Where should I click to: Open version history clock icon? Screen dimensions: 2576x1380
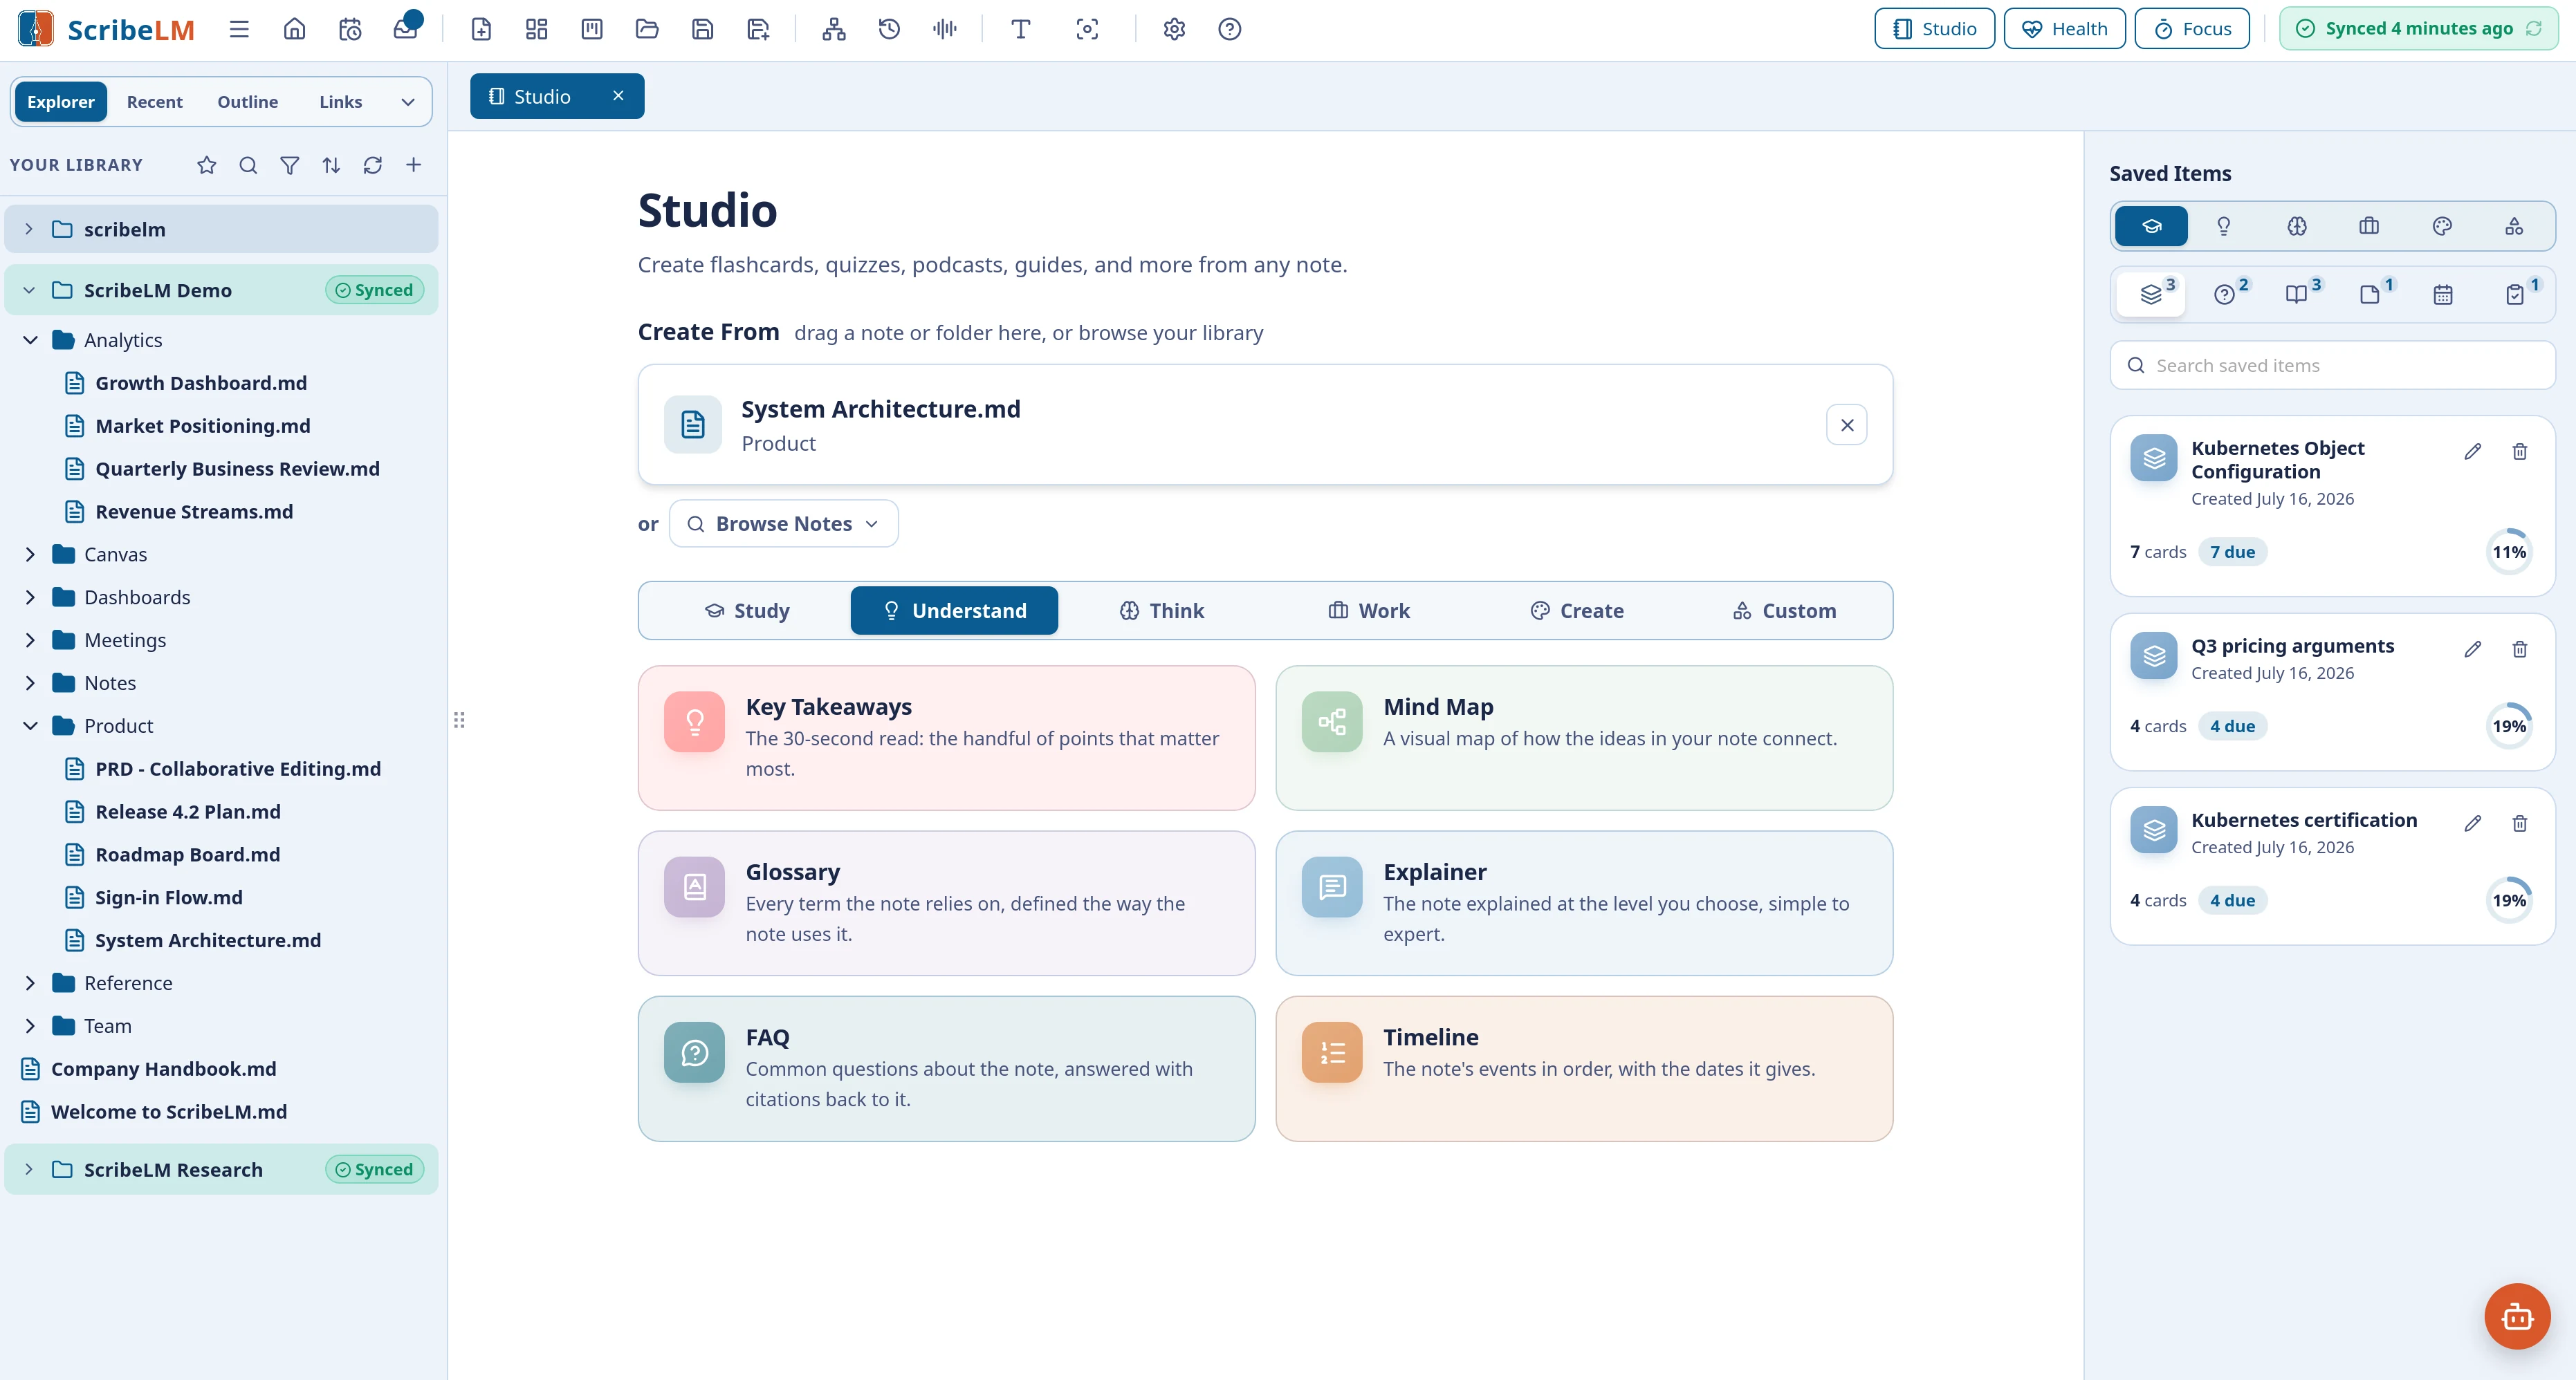(889, 29)
